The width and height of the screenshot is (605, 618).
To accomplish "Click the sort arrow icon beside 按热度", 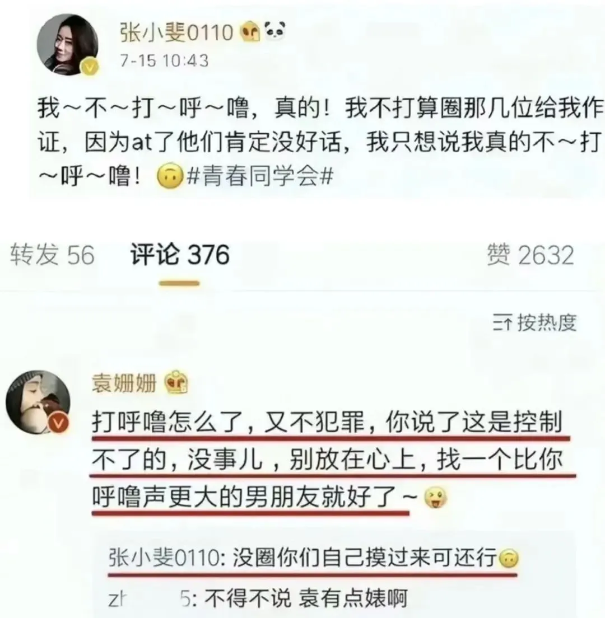I will tap(502, 323).
